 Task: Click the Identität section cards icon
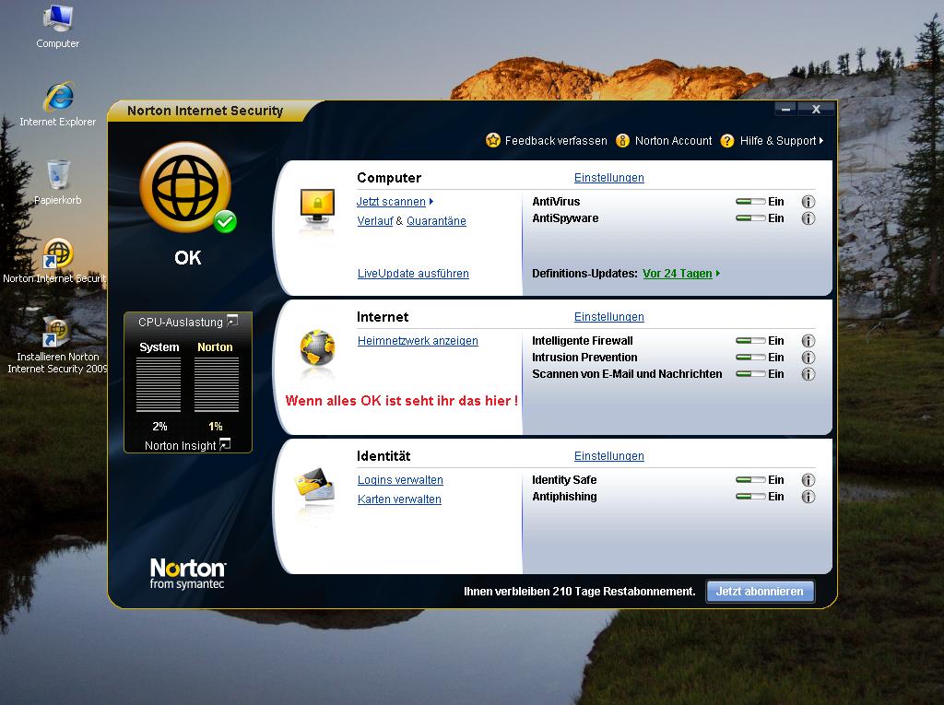pyautogui.click(x=314, y=486)
